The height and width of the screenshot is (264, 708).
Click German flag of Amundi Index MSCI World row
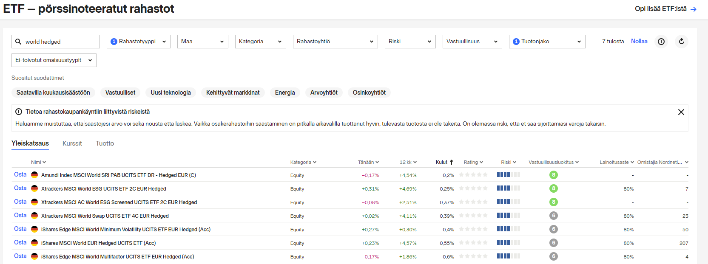click(34, 175)
